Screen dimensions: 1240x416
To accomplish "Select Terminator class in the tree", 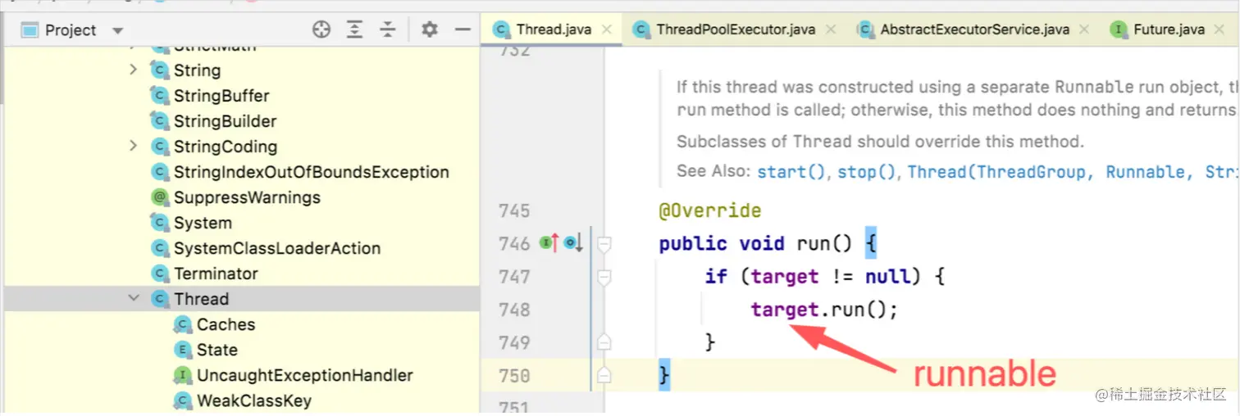I will 216,274.
